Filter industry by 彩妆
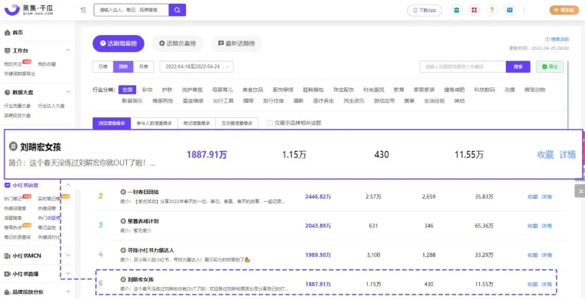The image size is (585, 299). tap(147, 90)
